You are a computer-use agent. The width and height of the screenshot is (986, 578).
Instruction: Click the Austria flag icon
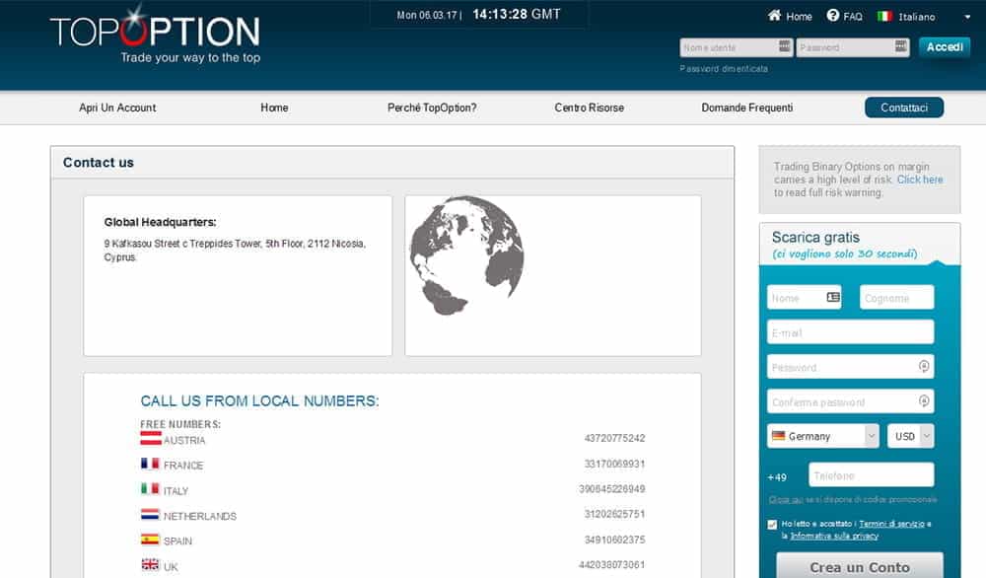(x=150, y=438)
